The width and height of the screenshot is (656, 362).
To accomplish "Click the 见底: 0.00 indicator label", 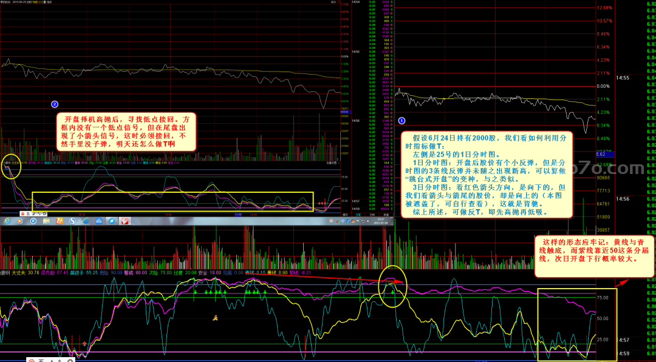I will point(233,273).
